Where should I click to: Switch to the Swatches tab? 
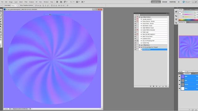(x=187, y=10)
